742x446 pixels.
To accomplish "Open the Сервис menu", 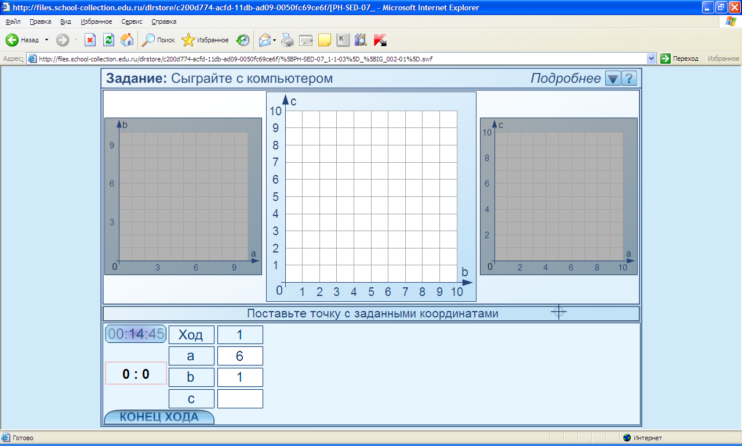I will (132, 21).
